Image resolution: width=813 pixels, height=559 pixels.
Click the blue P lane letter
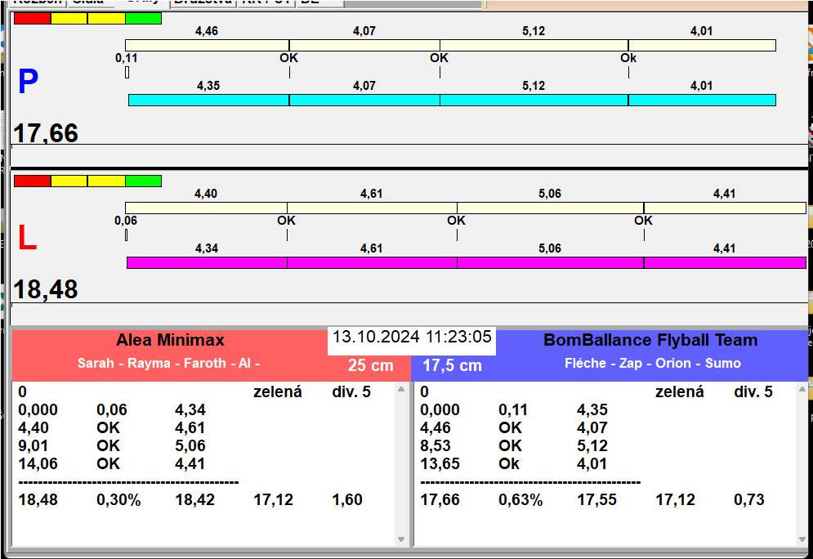click(28, 83)
